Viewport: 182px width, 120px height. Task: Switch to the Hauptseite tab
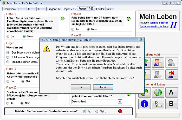pyautogui.click(x=10, y=9)
